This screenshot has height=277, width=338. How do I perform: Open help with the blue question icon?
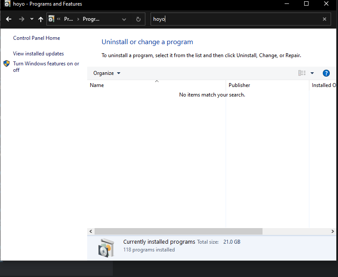[x=326, y=73]
